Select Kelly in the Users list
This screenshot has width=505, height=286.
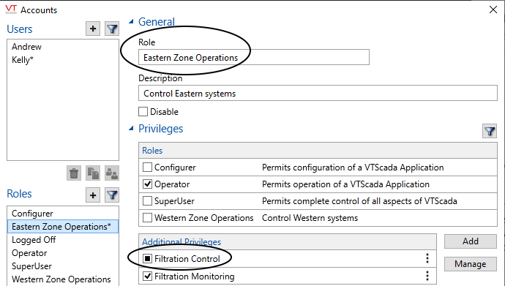23,60
